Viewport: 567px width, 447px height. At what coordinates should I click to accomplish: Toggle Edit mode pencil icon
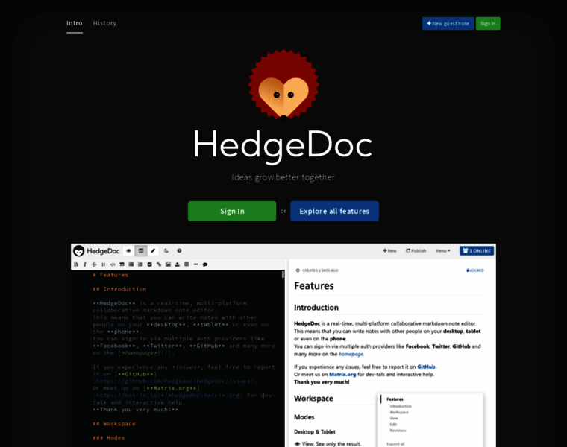coord(153,250)
